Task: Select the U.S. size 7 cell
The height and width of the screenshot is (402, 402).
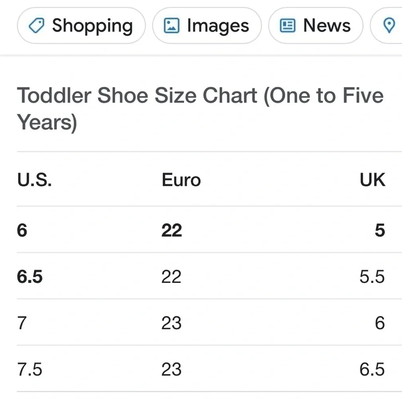Action: tap(22, 323)
